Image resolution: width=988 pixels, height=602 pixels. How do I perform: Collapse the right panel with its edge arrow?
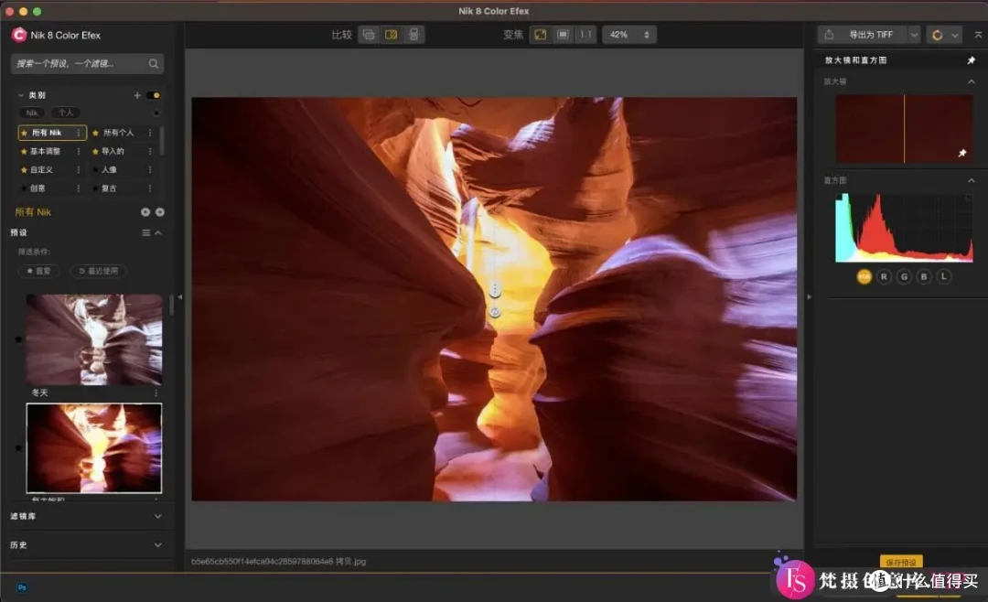tap(809, 297)
